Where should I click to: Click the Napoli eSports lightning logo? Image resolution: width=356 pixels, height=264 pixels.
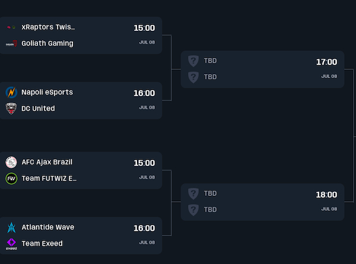[11, 92]
